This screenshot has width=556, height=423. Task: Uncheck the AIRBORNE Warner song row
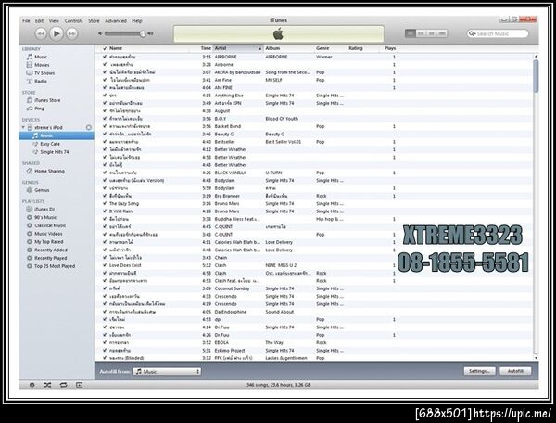[105, 57]
